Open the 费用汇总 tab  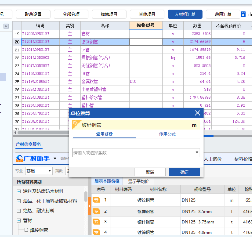tap(223, 14)
